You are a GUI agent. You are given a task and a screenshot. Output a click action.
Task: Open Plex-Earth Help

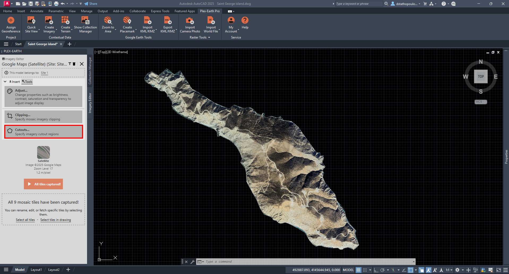pyautogui.click(x=245, y=23)
